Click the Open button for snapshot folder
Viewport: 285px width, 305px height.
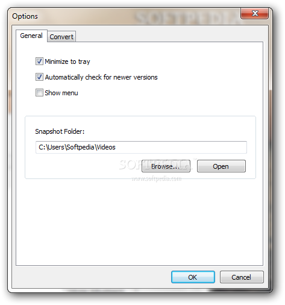[221, 166]
